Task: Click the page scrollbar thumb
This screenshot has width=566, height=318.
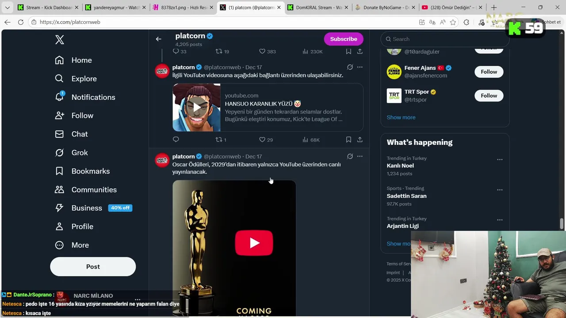Action: pos(562,224)
